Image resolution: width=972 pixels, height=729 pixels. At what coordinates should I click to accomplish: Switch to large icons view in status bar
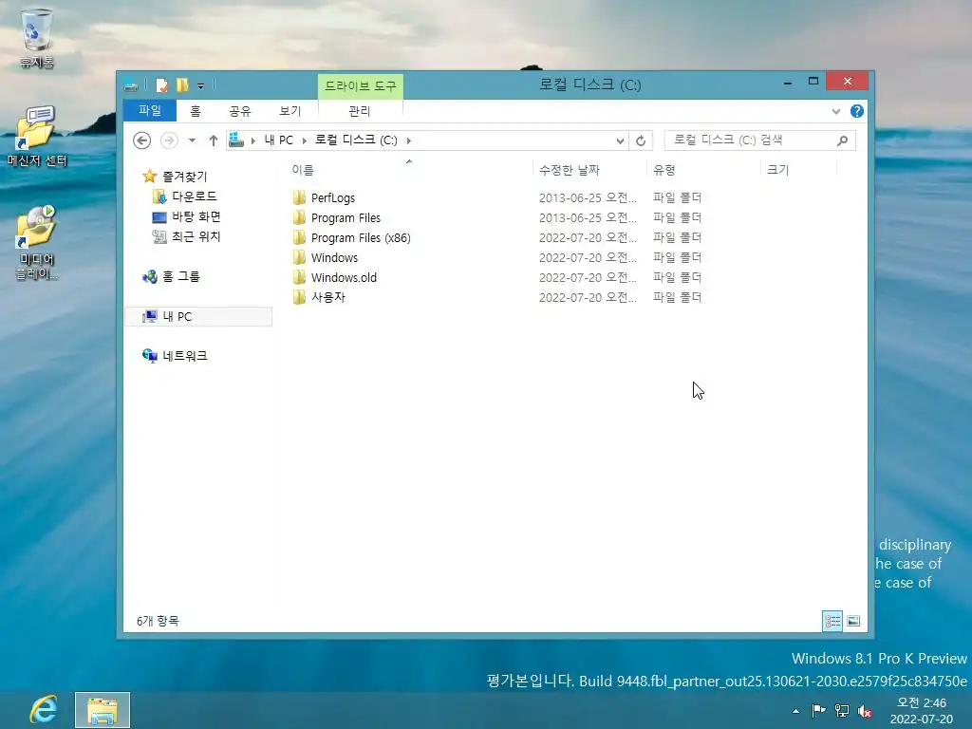pos(853,621)
